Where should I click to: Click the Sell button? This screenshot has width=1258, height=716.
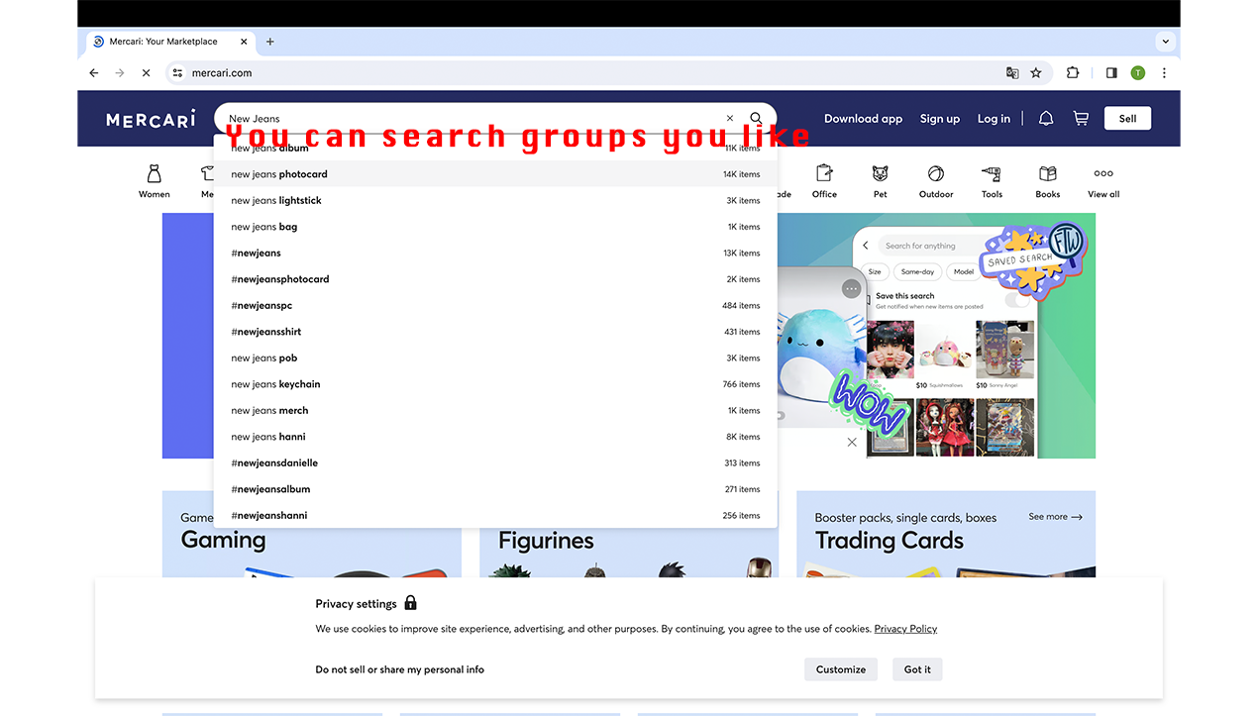coord(1127,118)
